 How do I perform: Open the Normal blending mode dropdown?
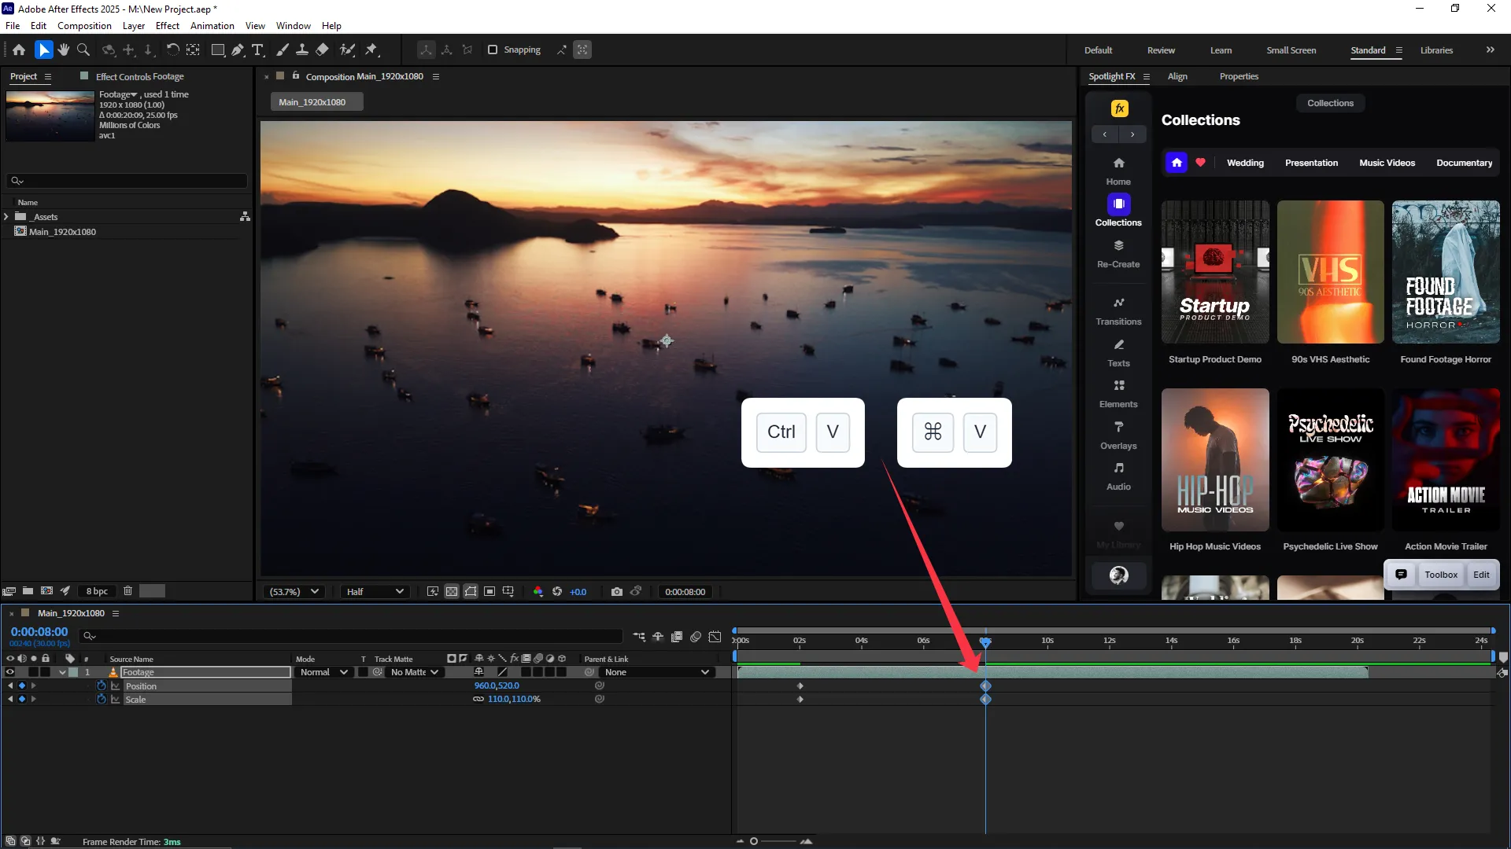click(x=323, y=672)
